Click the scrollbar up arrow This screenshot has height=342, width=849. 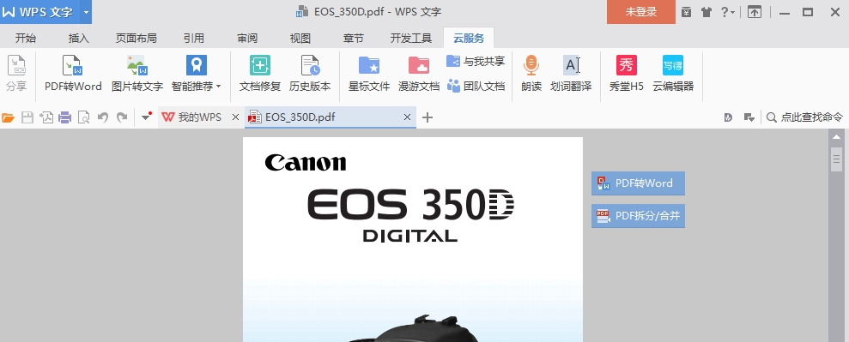(x=836, y=136)
